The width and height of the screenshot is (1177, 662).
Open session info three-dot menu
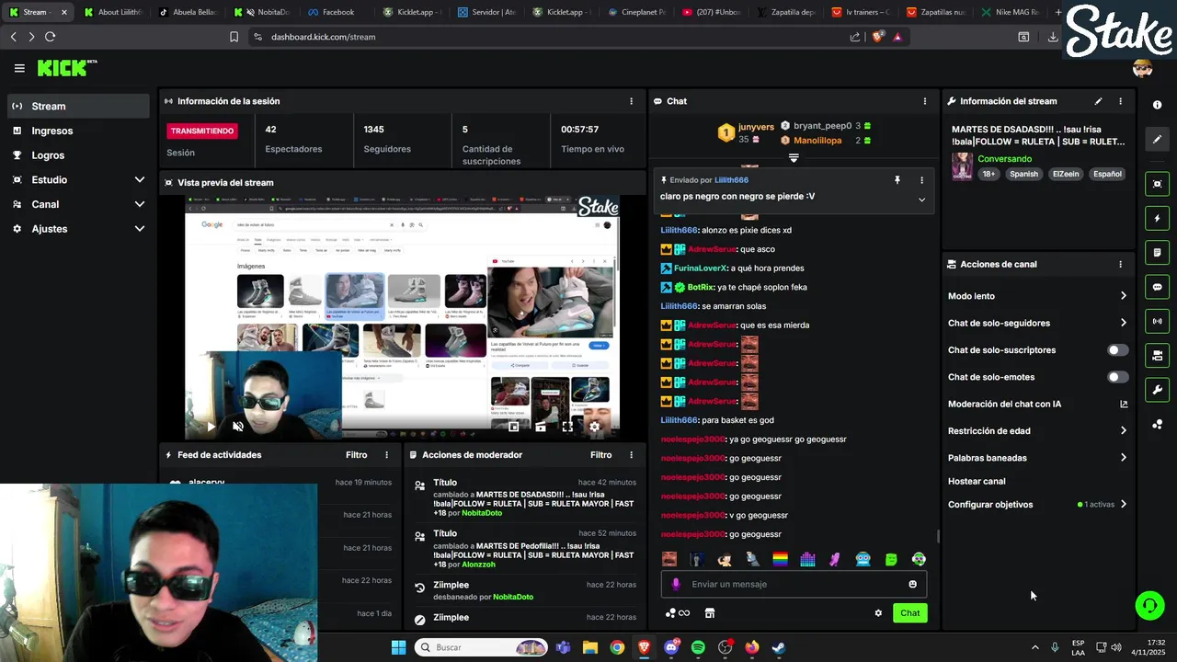pyautogui.click(x=631, y=101)
